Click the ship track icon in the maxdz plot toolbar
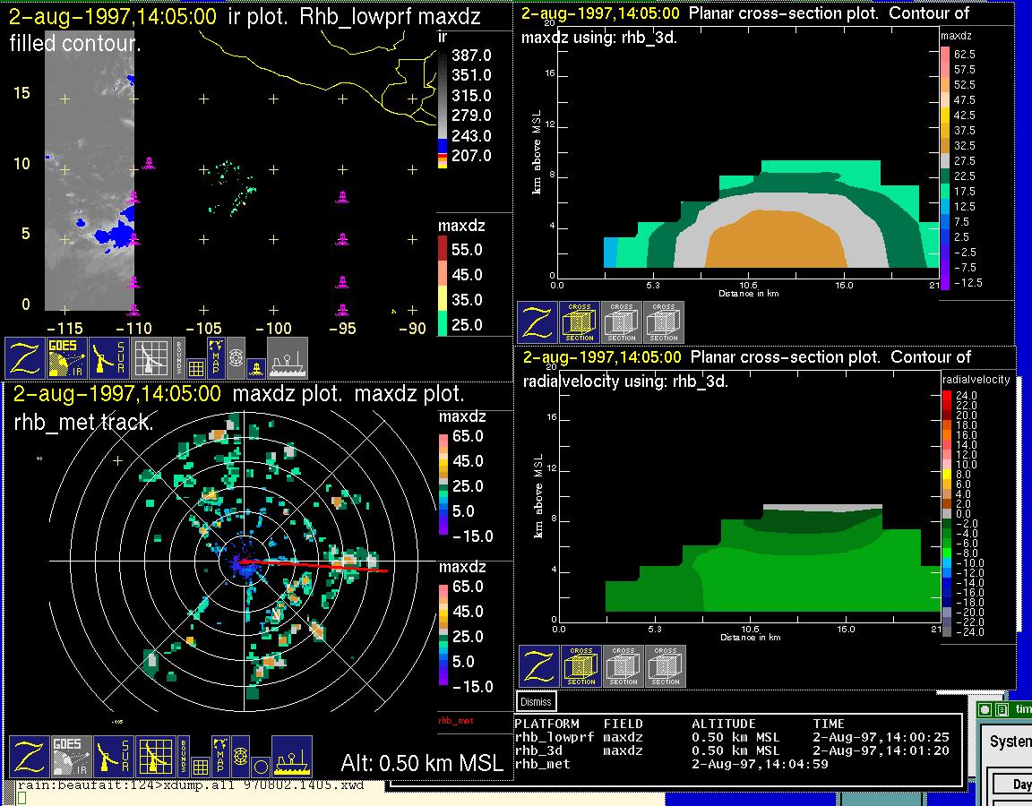 291,757
